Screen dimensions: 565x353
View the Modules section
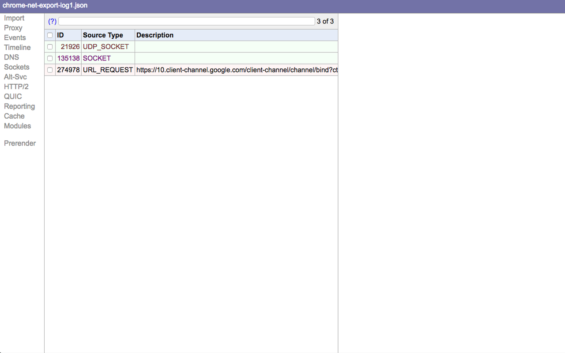(17, 126)
